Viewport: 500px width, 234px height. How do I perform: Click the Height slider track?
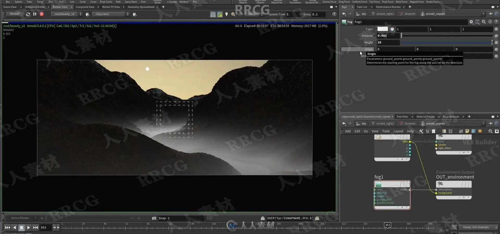(447, 42)
